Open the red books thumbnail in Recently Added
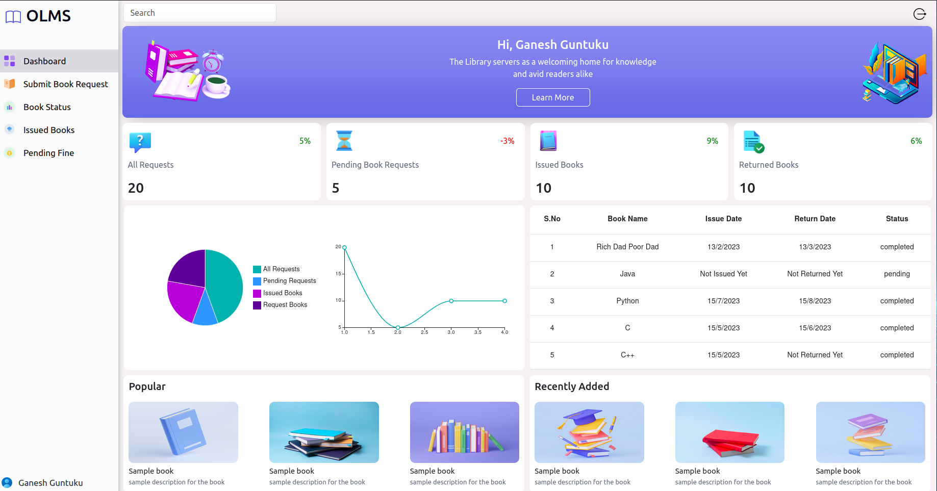 pyautogui.click(x=729, y=432)
